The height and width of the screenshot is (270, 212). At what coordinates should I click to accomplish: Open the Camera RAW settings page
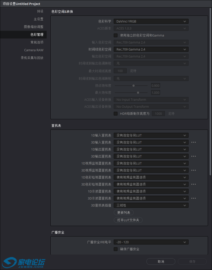(x=34, y=50)
